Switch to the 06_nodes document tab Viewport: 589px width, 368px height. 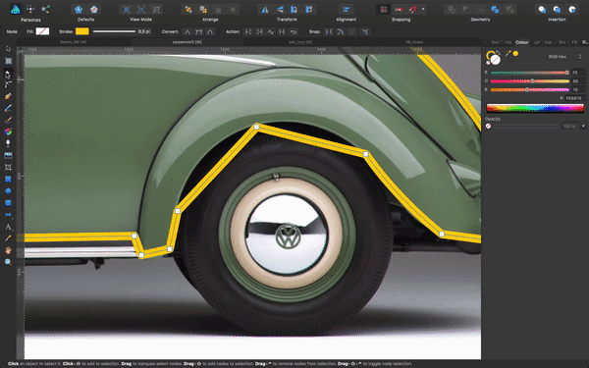(414, 42)
